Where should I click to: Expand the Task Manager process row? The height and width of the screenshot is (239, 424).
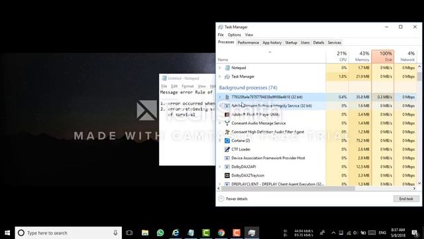(x=220, y=76)
